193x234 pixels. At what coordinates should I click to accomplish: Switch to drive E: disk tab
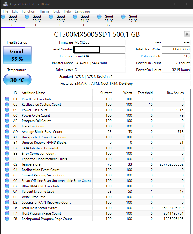[61, 21]
